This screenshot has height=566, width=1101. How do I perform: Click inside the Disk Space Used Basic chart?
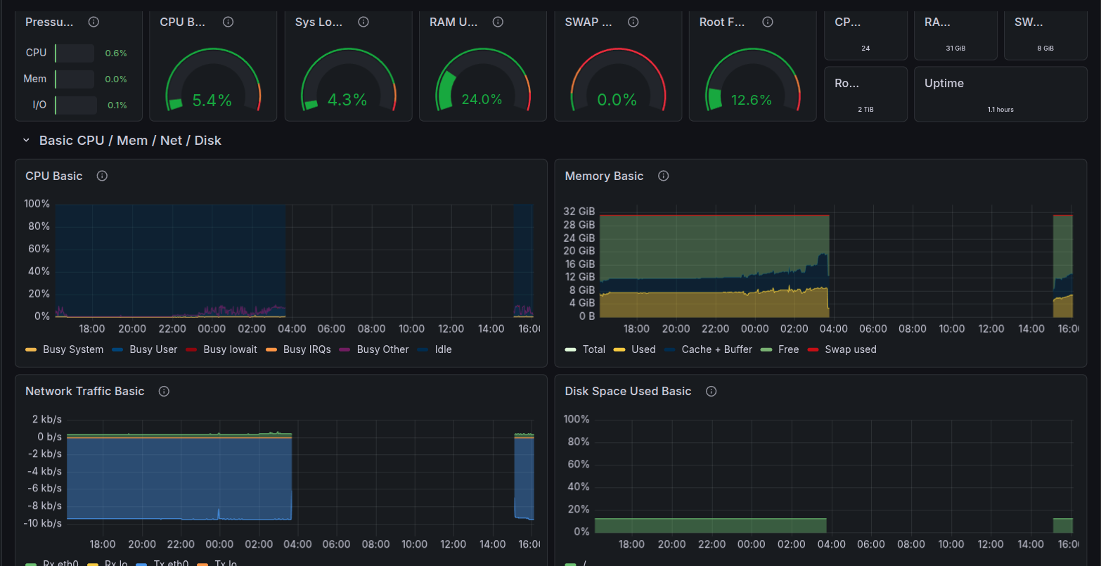834,476
